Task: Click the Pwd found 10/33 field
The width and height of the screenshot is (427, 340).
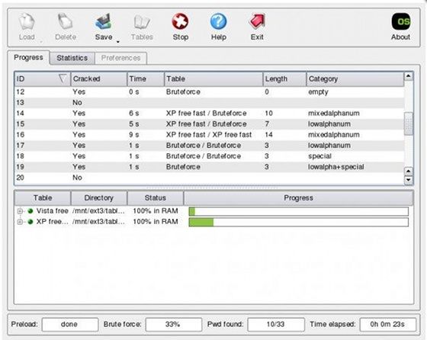Action: (x=275, y=324)
